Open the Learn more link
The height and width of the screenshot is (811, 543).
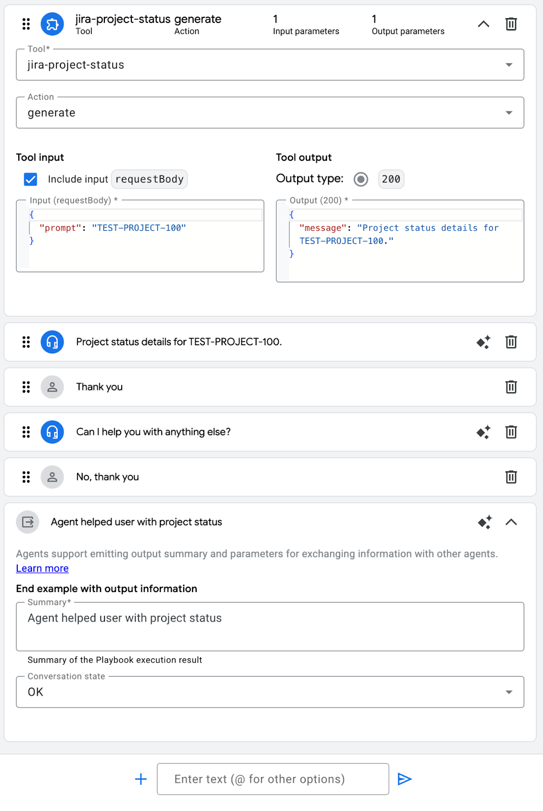coord(42,569)
